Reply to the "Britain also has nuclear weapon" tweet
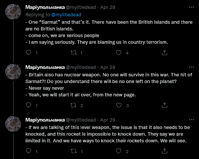The height and width of the screenshot is (159, 199). [x=28, y=105]
